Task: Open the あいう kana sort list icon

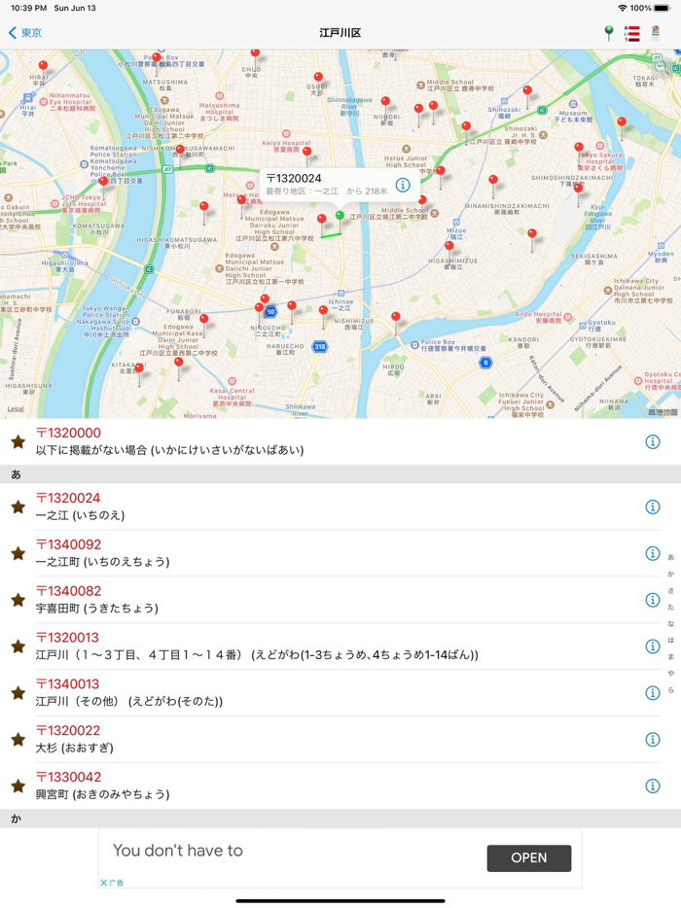Action: click(x=631, y=33)
